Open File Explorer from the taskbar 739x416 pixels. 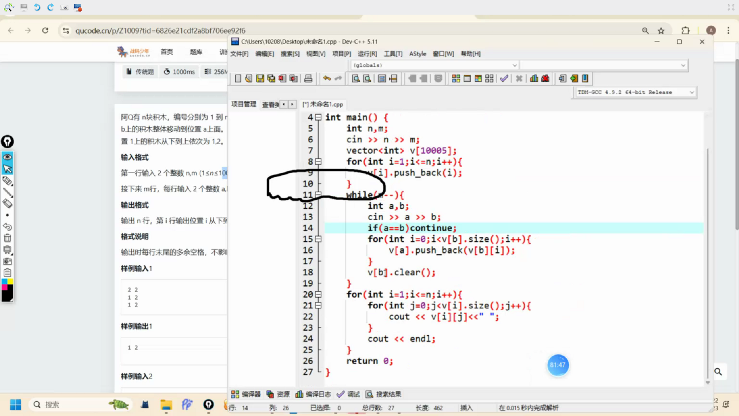click(x=166, y=404)
